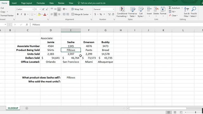Open Merge & Center dropdown arrow

pyautogui.click(x=91, y=14)
